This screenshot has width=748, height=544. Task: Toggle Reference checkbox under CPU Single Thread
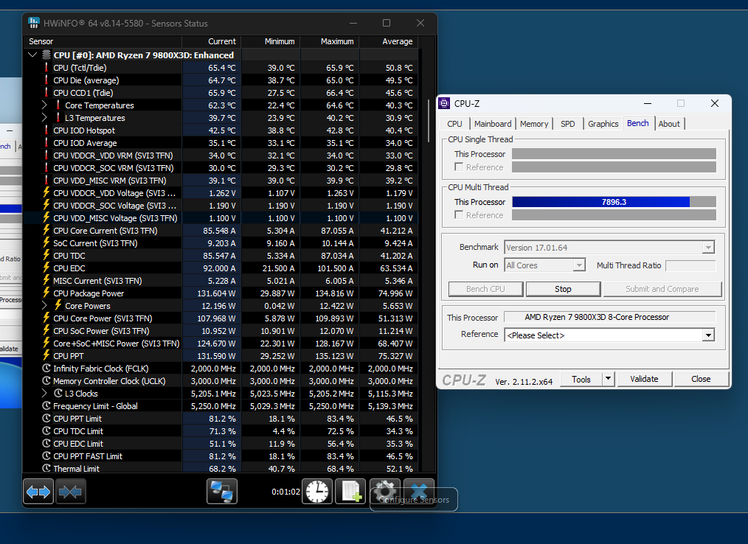459,167
